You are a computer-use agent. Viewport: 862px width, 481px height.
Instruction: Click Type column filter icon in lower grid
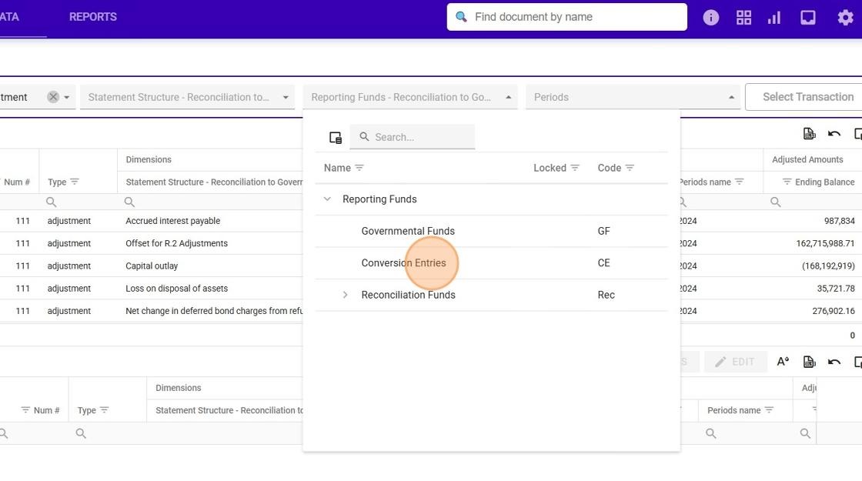(105, 409)
